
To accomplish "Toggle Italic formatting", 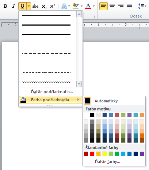I will pos(14,6).
